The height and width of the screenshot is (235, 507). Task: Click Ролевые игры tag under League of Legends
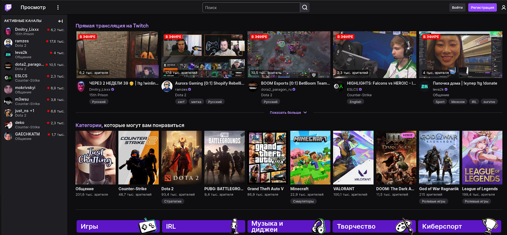point(476,201)
